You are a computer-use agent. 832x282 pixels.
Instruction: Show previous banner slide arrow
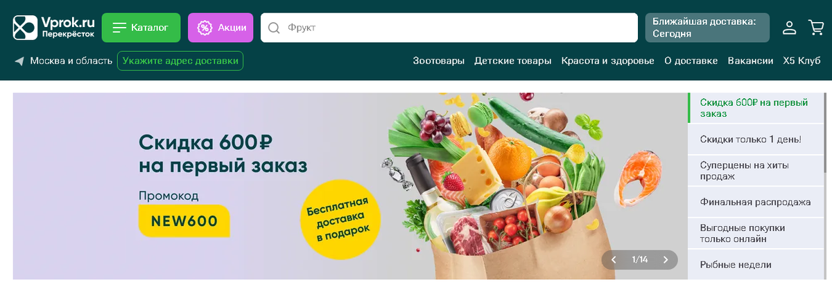pos(613,260)
